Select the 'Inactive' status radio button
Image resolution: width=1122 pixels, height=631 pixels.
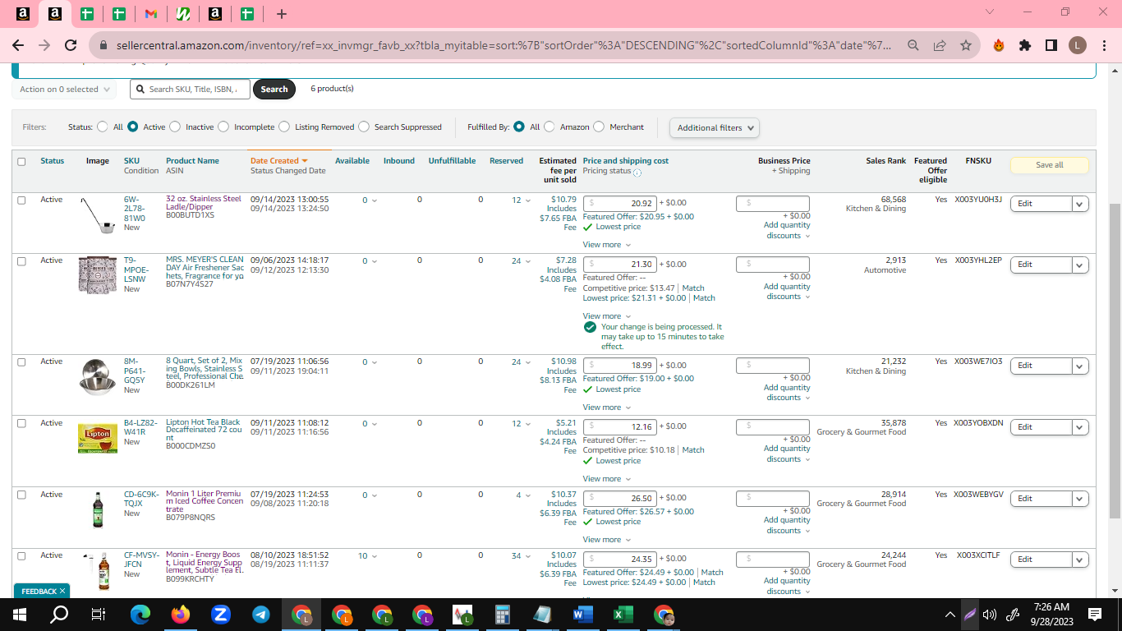(x=175, y=127)
